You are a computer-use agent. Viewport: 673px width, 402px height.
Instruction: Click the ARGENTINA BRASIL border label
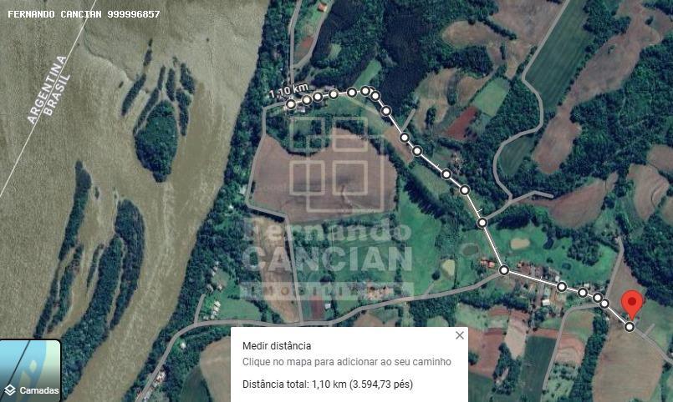point(48,90)
